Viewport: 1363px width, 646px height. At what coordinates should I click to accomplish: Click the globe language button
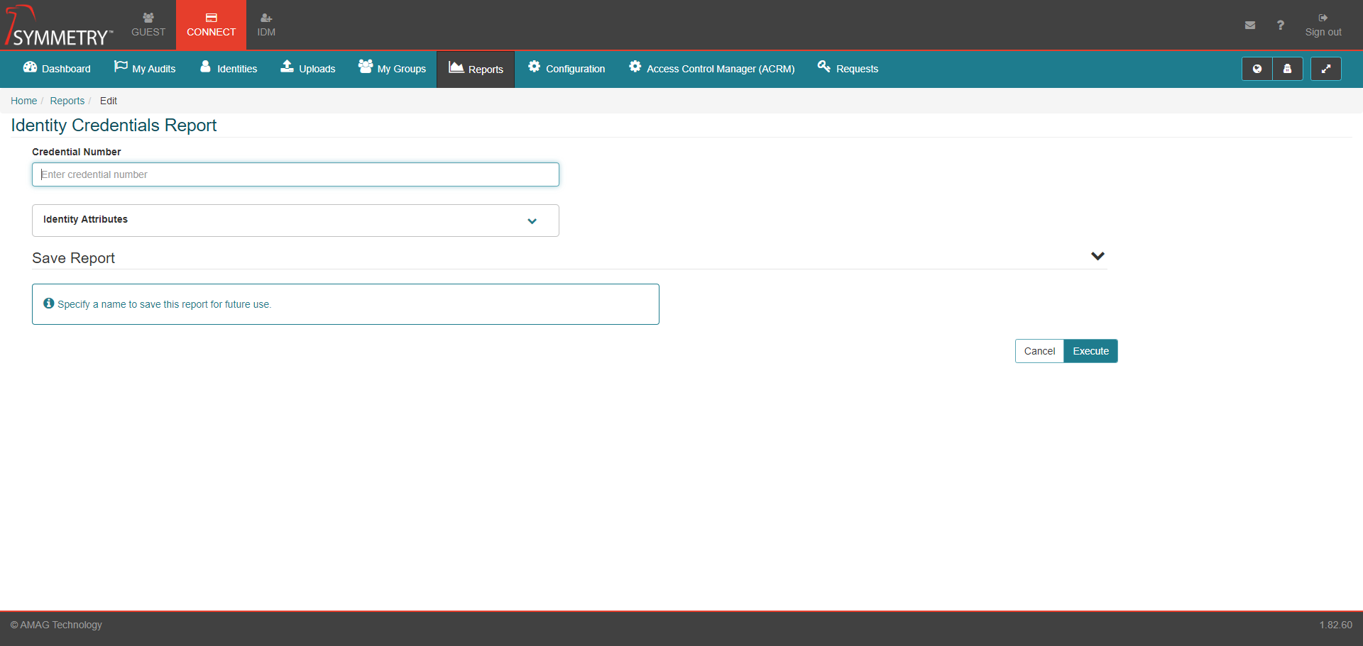pyautogui.click(x=1257, y=69)
